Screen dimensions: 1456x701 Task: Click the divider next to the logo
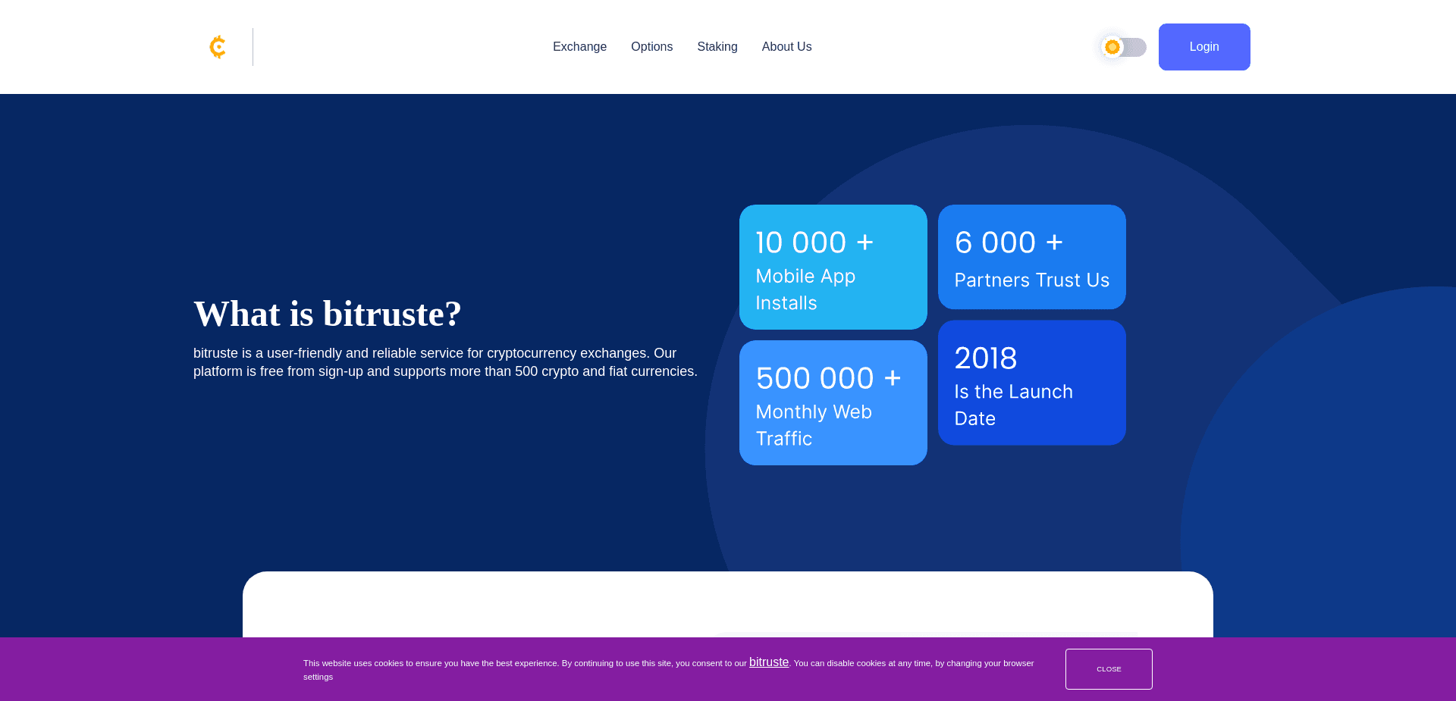tap(253, 46)
